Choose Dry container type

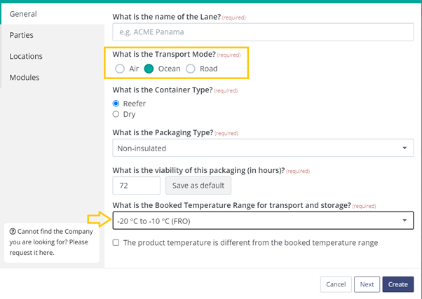tap(116, 114)
